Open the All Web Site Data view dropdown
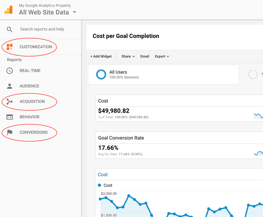This screenshot has height=217, width=263. [47, 12]
